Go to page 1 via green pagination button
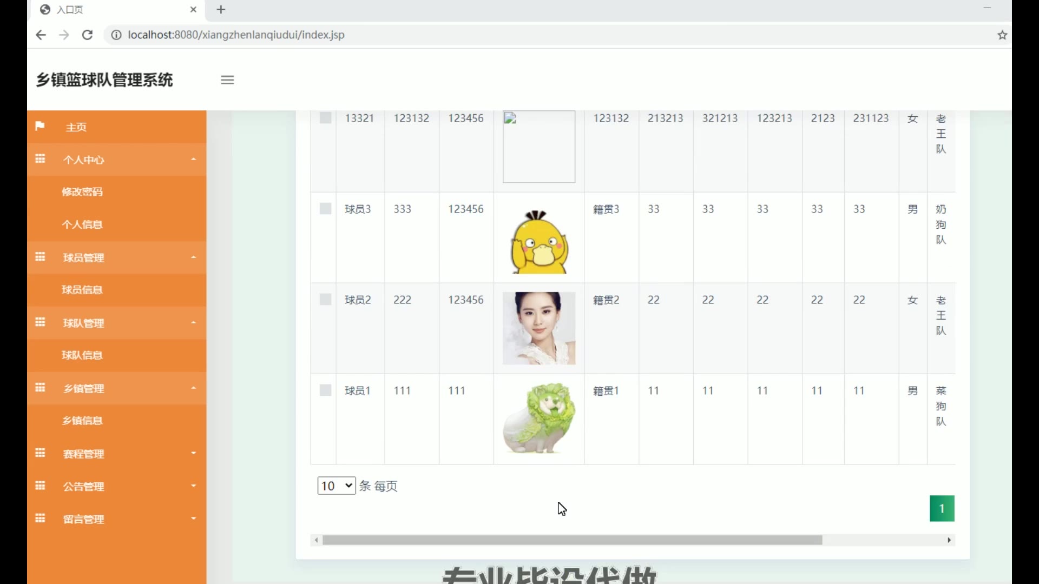 942,508
